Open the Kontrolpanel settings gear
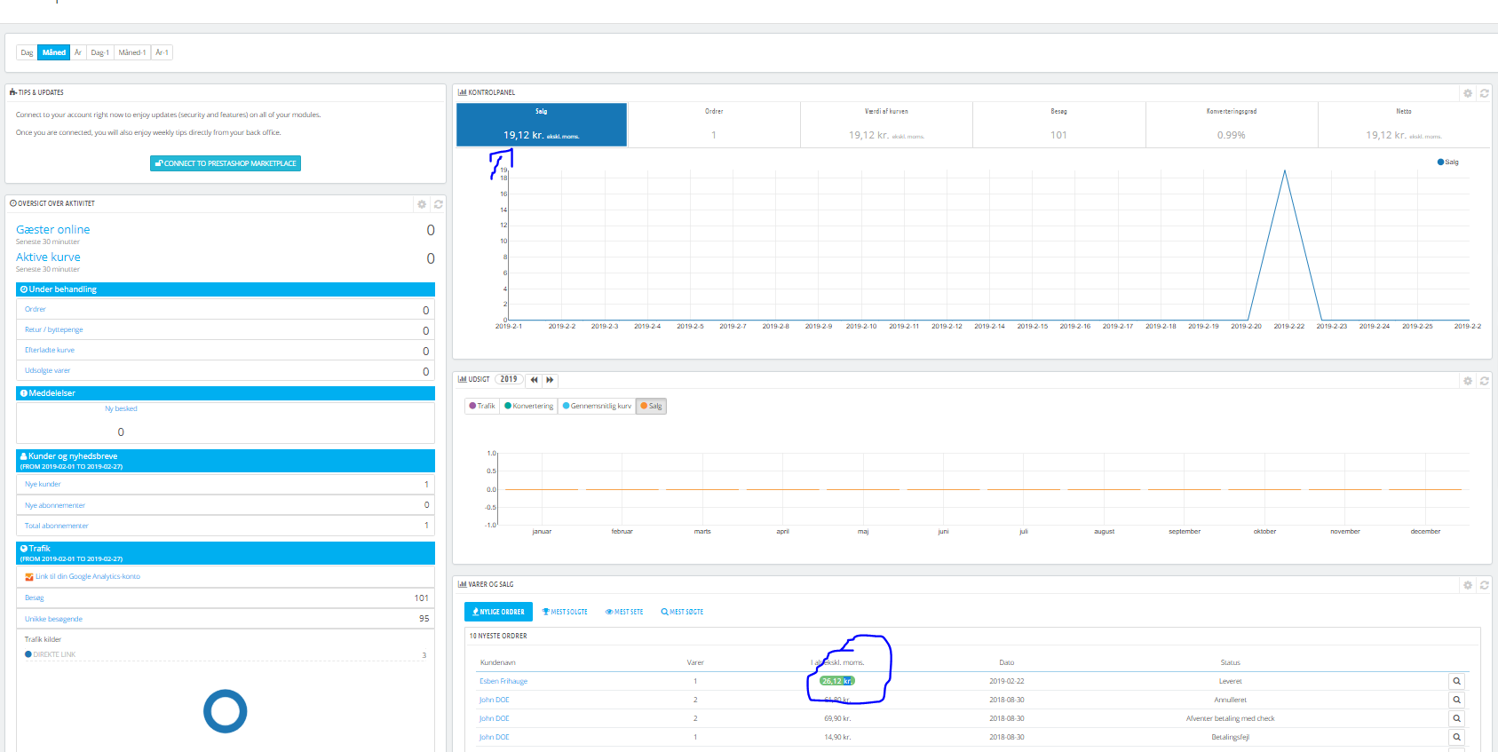 (1468, 93)
